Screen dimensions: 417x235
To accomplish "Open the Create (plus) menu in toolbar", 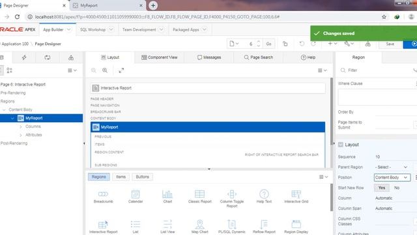I will [x=332, y=44].
